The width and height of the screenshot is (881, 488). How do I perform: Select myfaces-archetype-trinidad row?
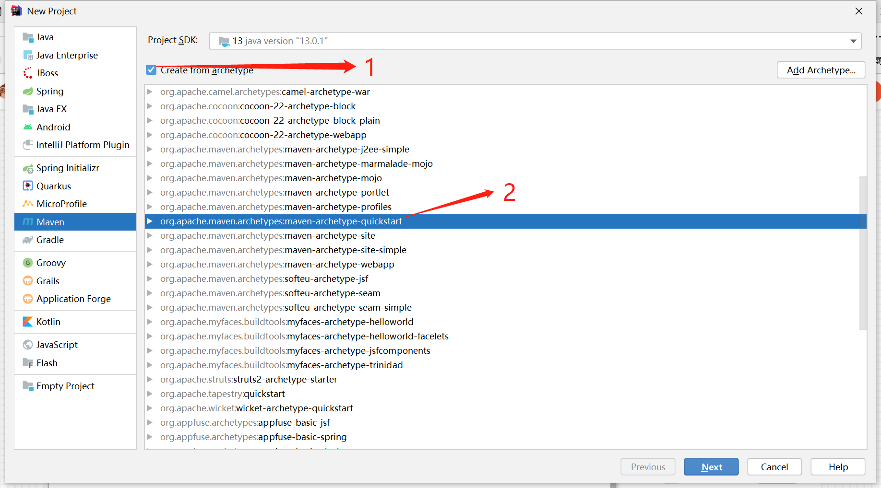tap(506, 365)
